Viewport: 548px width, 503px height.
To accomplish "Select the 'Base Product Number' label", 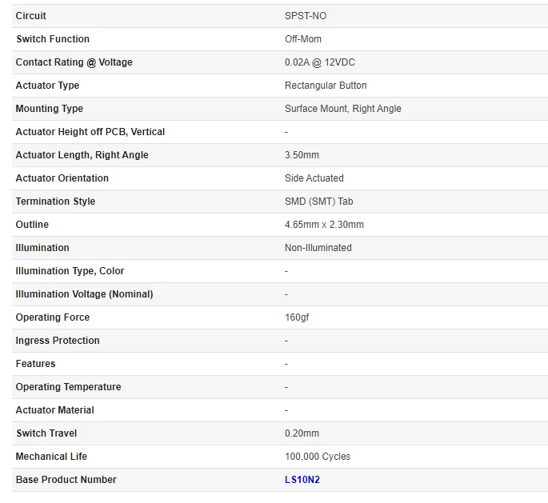I will [x=66, y=480].
